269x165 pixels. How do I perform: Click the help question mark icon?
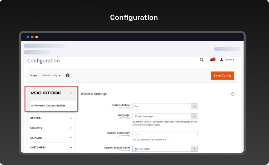tap(68, 75)
